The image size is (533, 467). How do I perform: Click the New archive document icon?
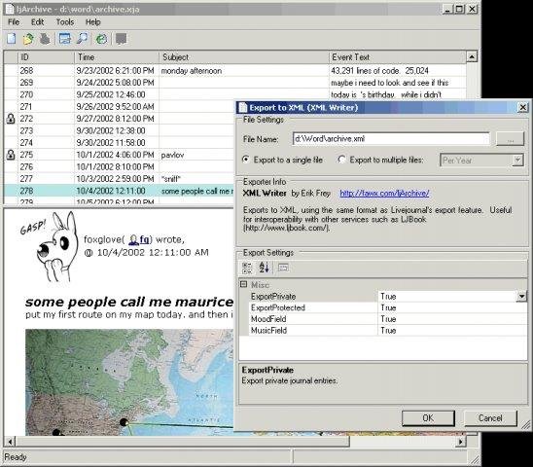12,39
